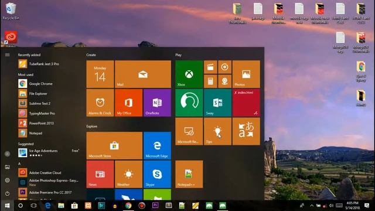375x211 pixels.
Task: Open the Monday 14 calendar tile
Action: (x=100, y=74)
